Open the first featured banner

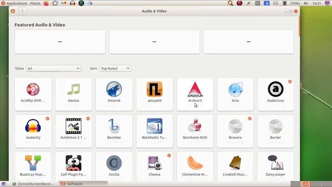pos(60,42)
